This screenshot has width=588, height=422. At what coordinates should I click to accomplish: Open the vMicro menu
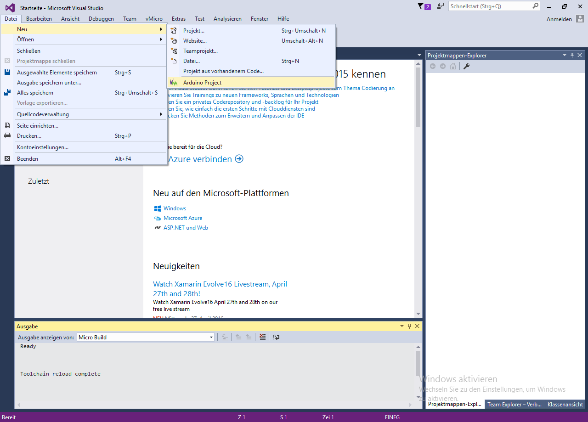tap(154, 19)
